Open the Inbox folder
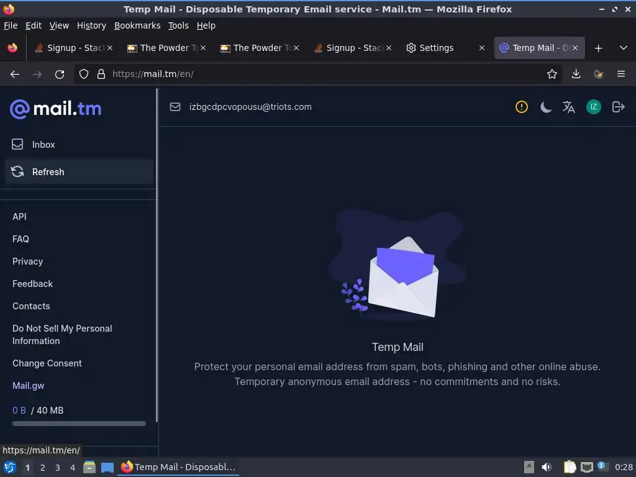This screenshot has height=477, width=636. [x=79, y=144]
